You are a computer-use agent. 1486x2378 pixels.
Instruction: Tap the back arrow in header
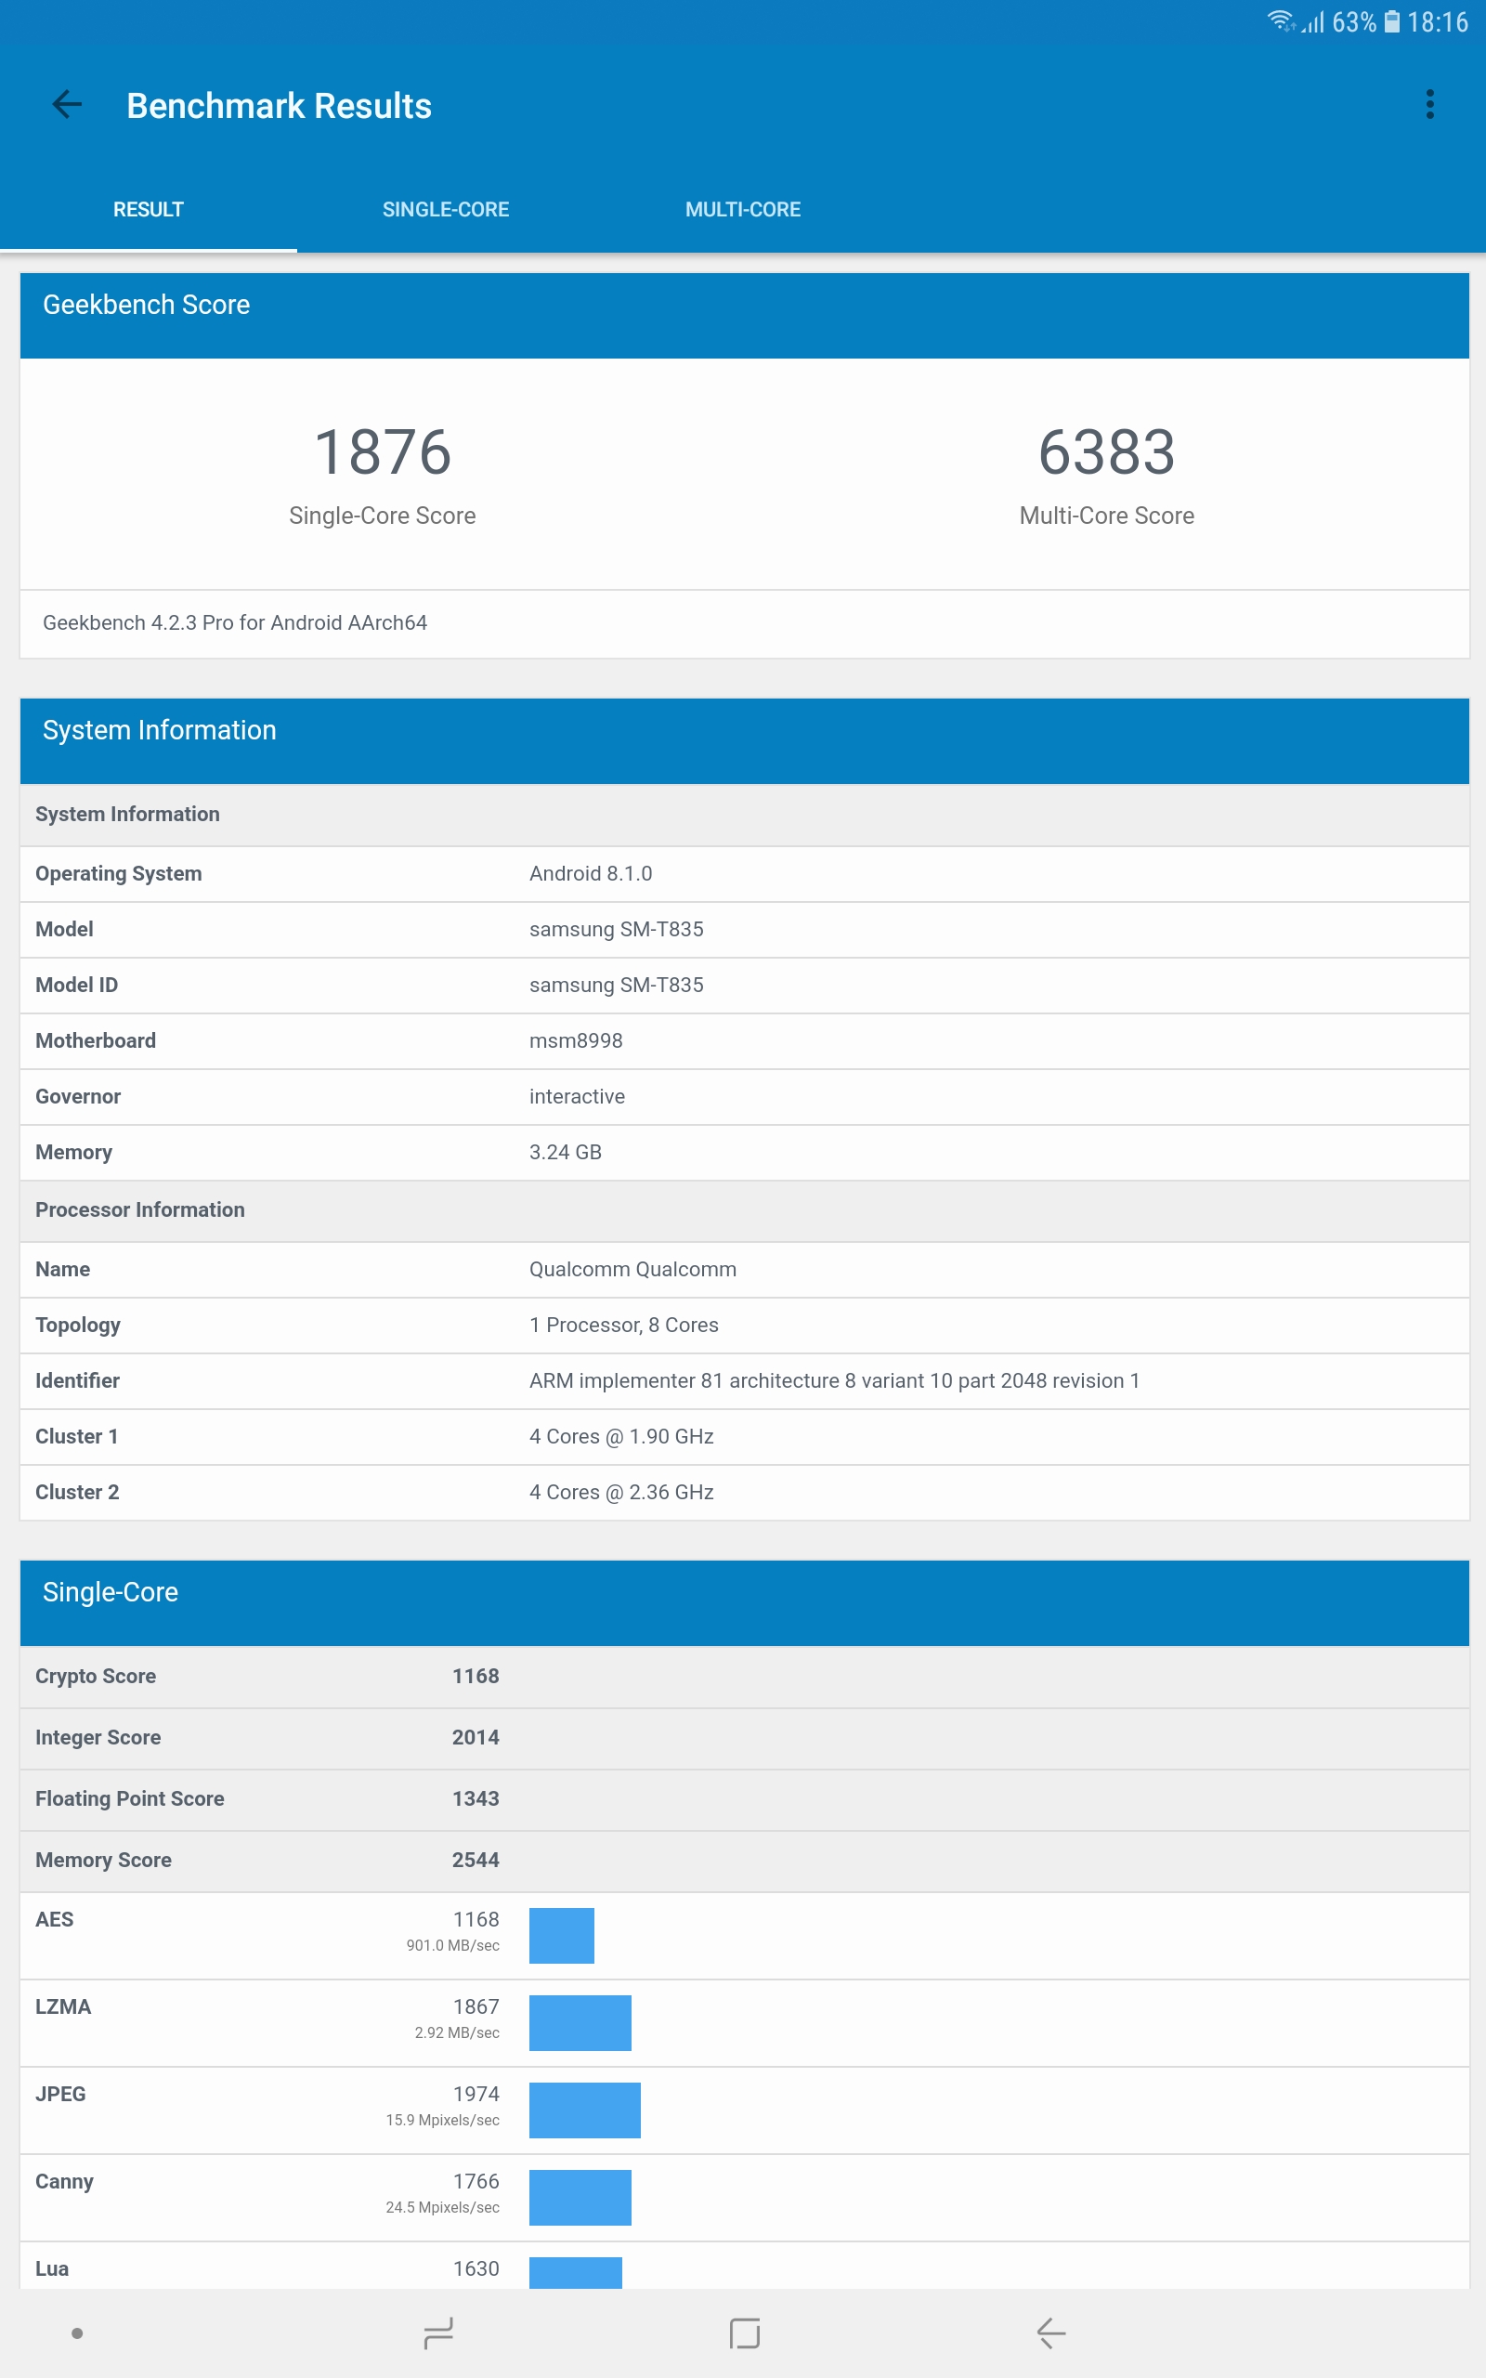coord(67,104)
